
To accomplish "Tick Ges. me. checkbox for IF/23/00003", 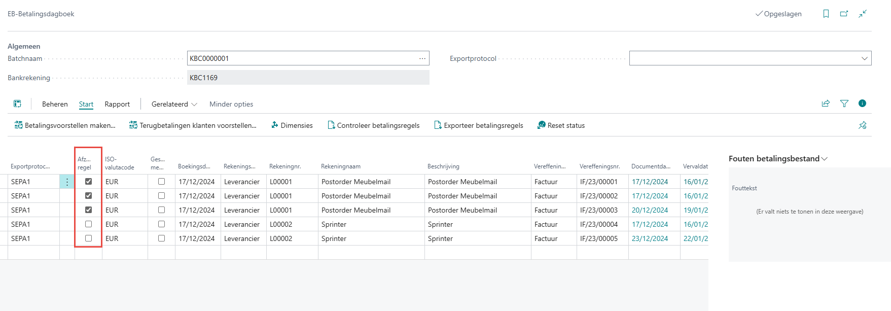I will click(x=161, y=210).
